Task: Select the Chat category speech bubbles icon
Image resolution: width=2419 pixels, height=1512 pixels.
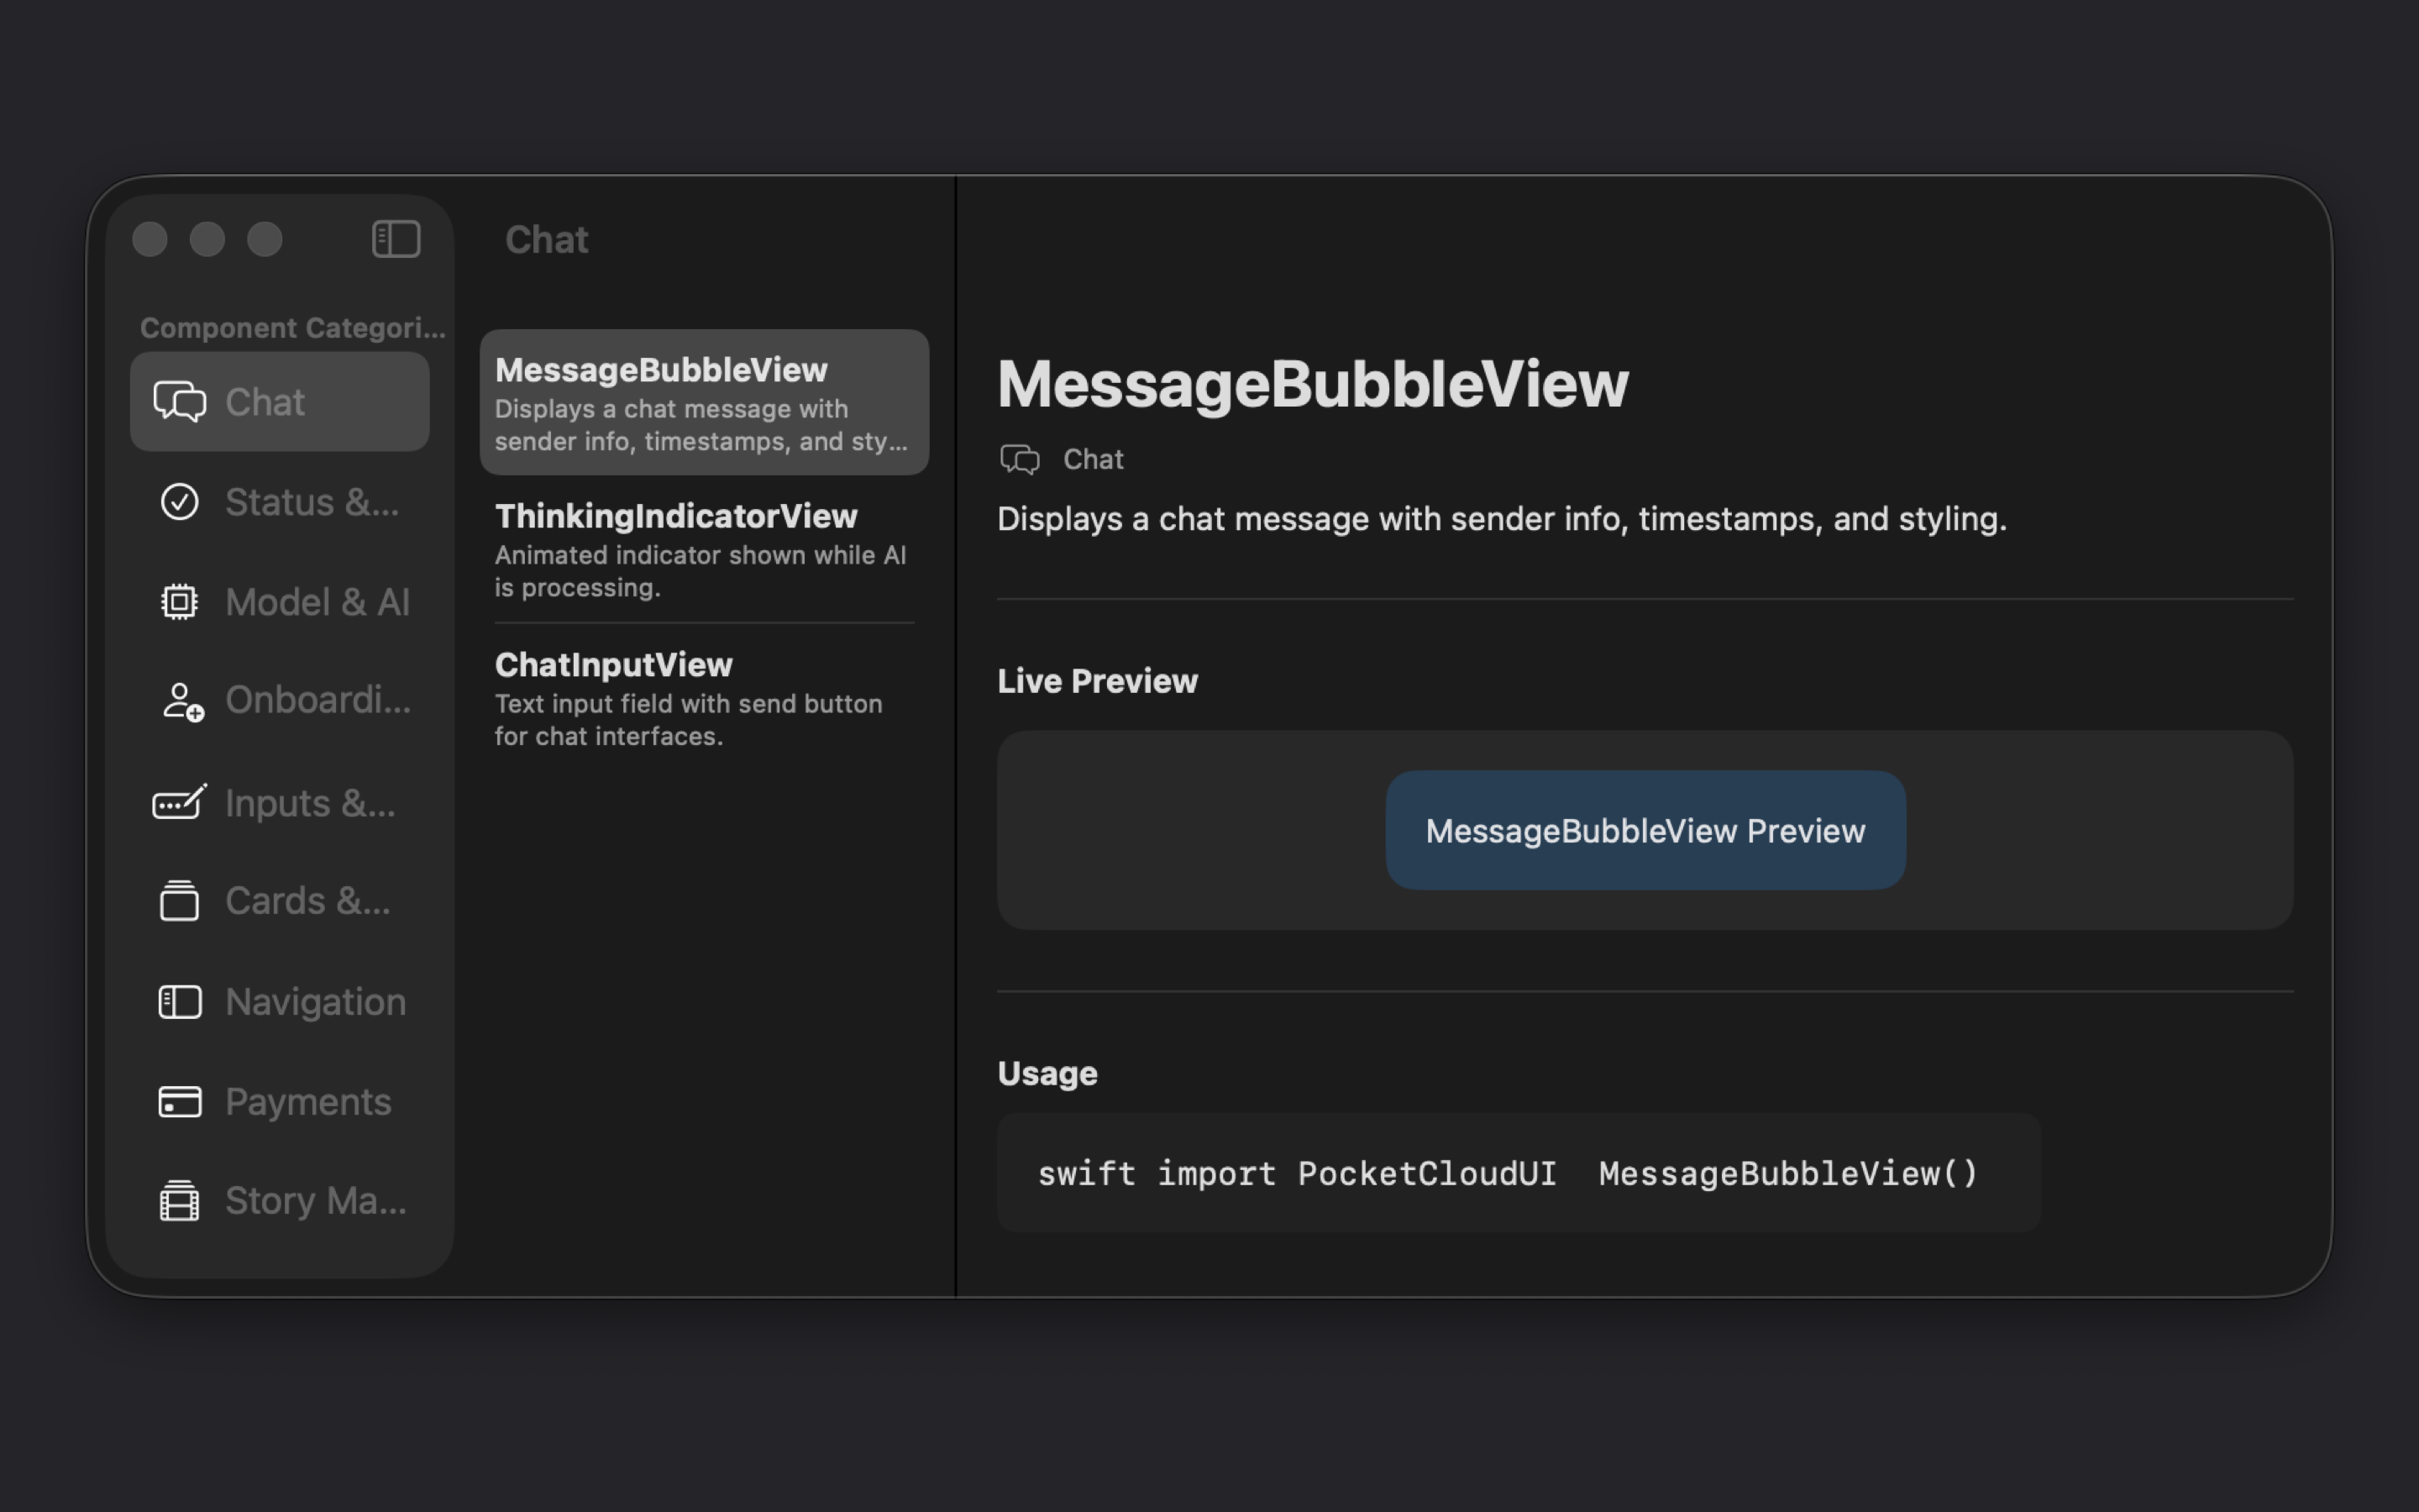Action: point(180,401)
